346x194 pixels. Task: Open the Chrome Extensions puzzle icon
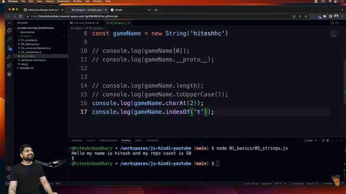click(x=325, y=16)
